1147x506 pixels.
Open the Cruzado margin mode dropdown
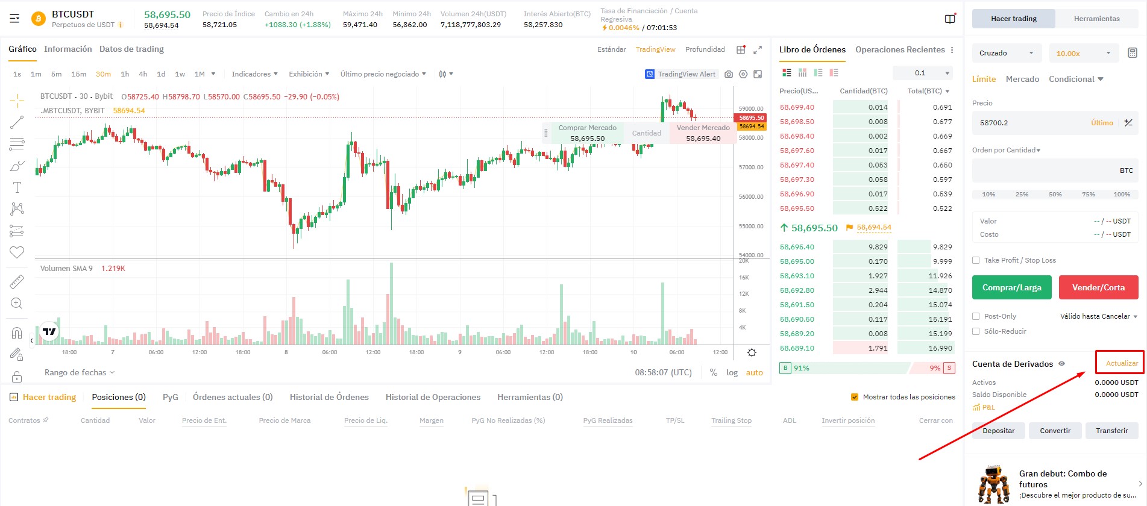point(1006,53)
